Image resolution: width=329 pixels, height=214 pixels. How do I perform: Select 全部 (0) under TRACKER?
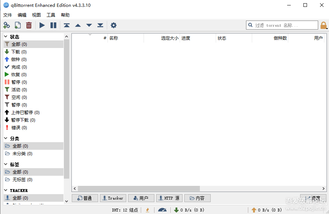tap(34, 198)
